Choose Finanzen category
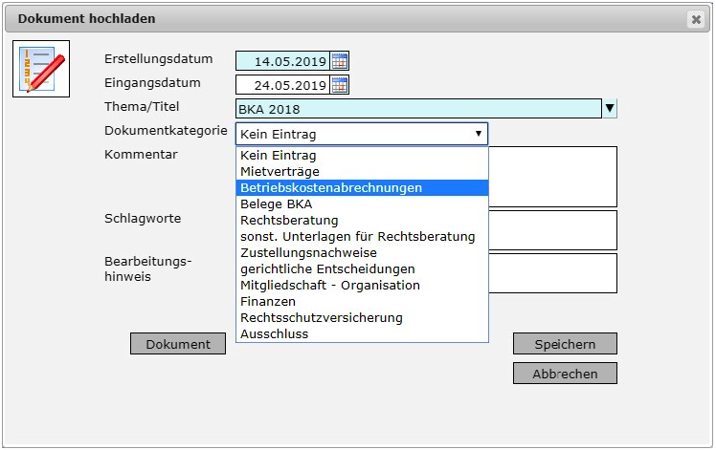This screenshot has width=716, height=450. pos(268,302)
